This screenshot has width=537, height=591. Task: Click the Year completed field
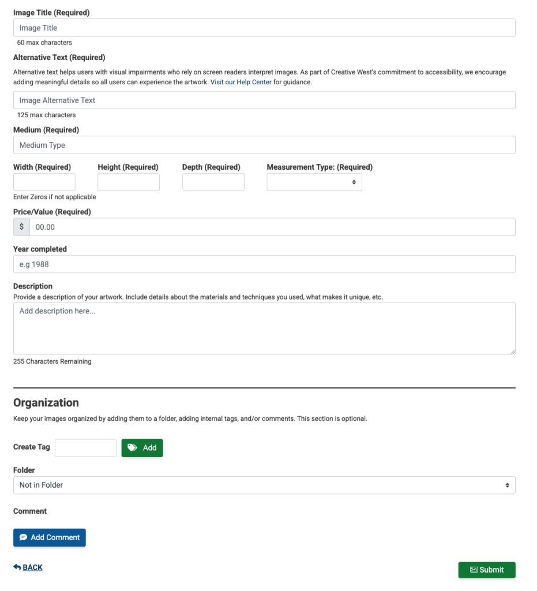click(x=264, y=264)
